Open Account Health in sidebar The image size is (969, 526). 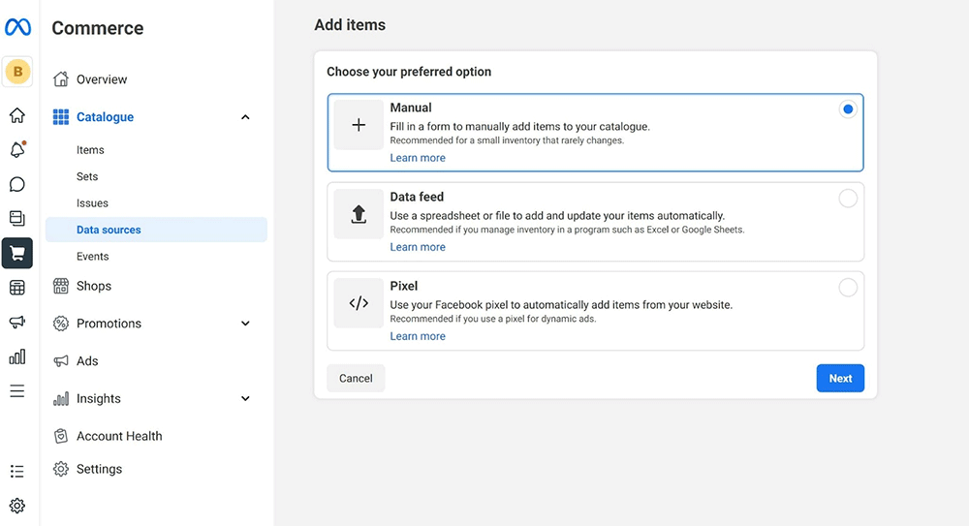119,436
